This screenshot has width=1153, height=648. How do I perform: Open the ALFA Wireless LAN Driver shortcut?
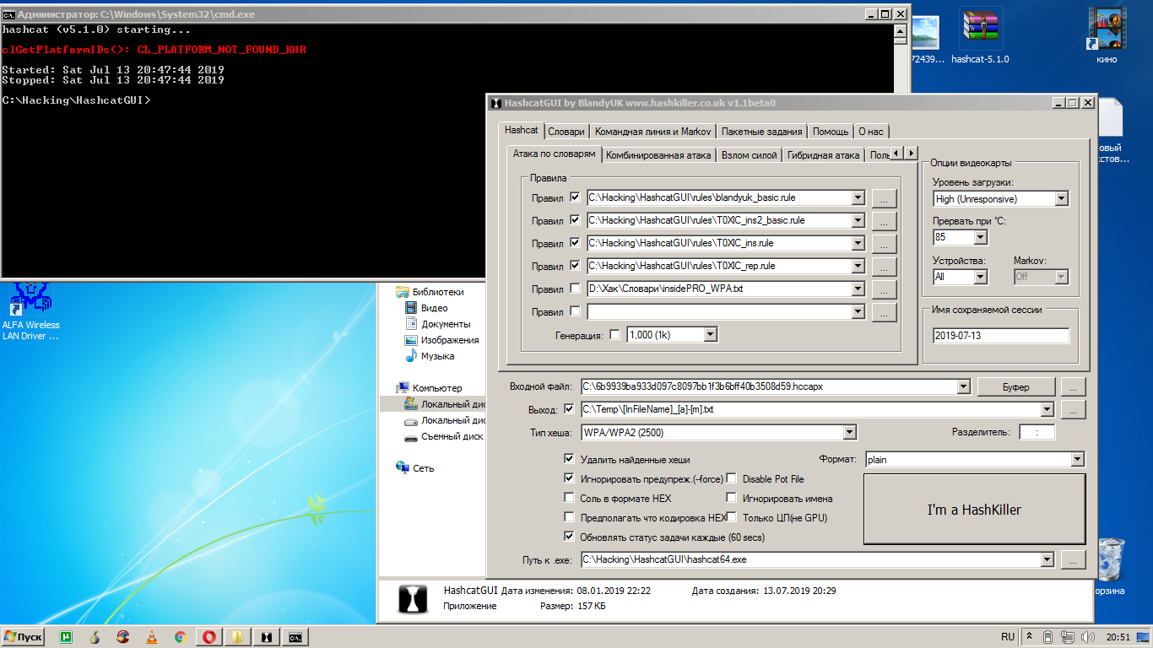(30, 302)
